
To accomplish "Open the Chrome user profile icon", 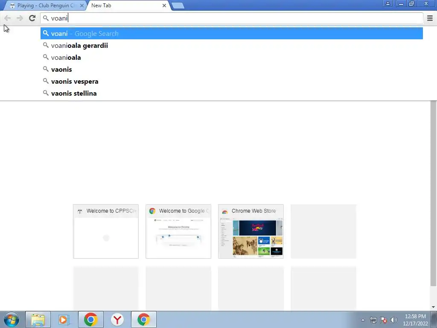I will coord(387,3).
